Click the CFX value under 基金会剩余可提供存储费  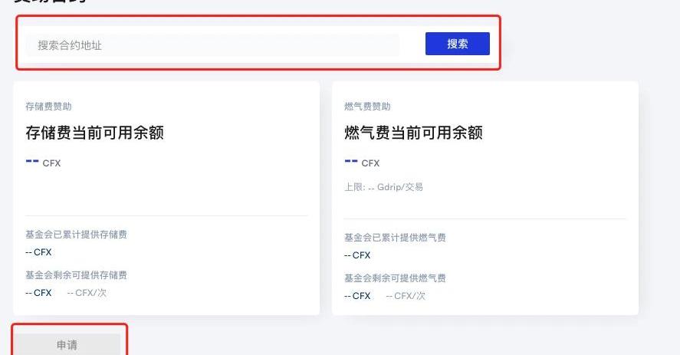tap(38, 293)
